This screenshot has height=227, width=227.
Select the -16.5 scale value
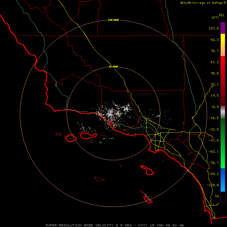[214, 118]
